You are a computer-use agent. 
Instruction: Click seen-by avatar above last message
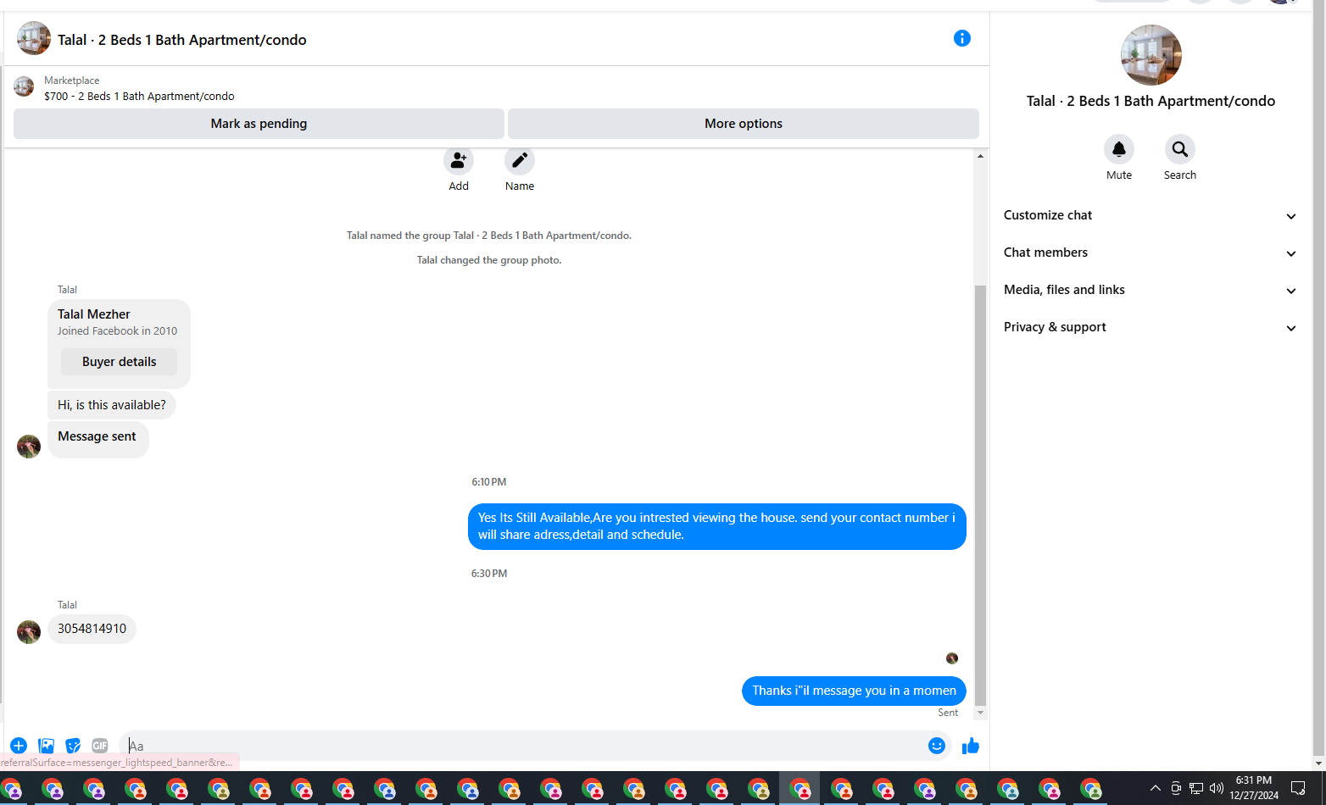tap(952, 658)
